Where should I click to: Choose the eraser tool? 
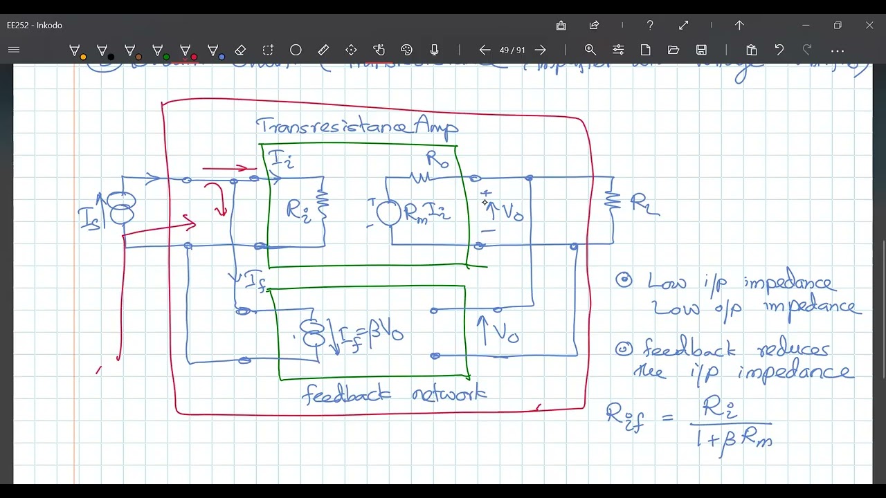coord(240,50)
